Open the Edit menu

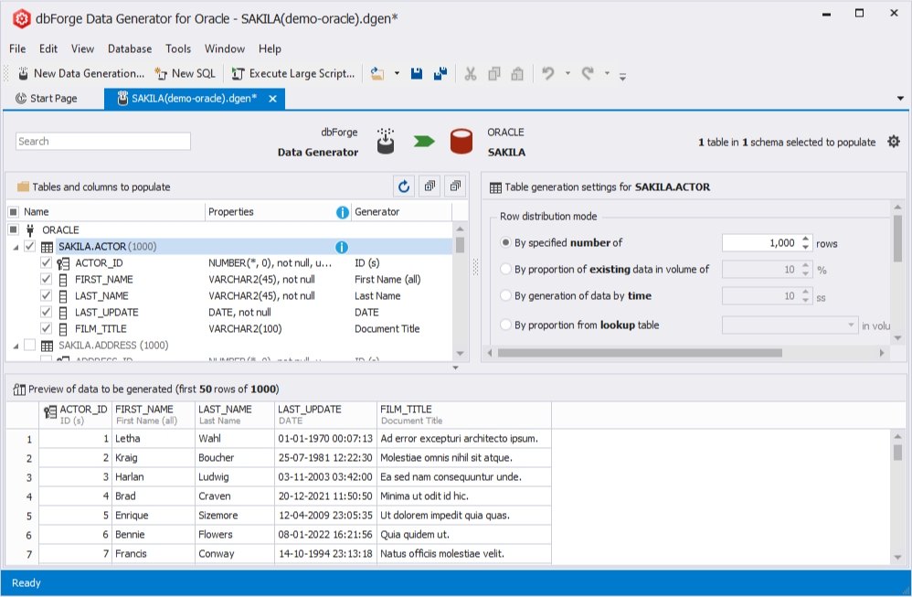(x=48, y=48)
